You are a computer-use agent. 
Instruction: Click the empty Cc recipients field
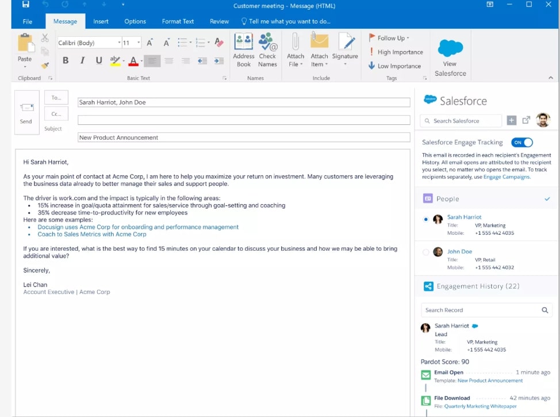(244, 120)
